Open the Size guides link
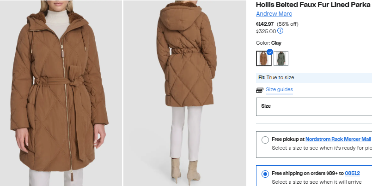372x186 pixels. point(279,90)
